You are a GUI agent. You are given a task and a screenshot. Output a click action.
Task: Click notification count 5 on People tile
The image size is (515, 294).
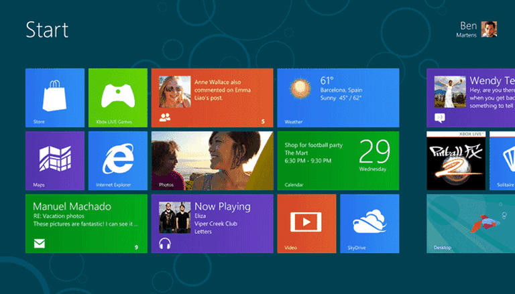click(263, 121)
